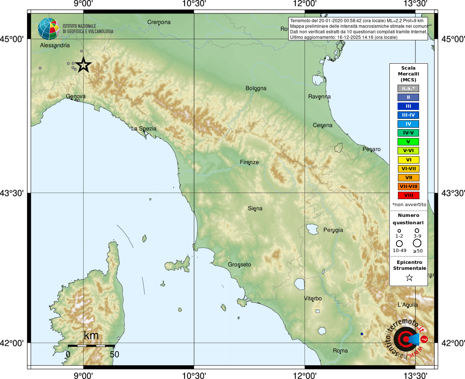Click the legend star under Epicentro Strumentale
The width and height of the screenshot is (465, 379).
point(409,278)
